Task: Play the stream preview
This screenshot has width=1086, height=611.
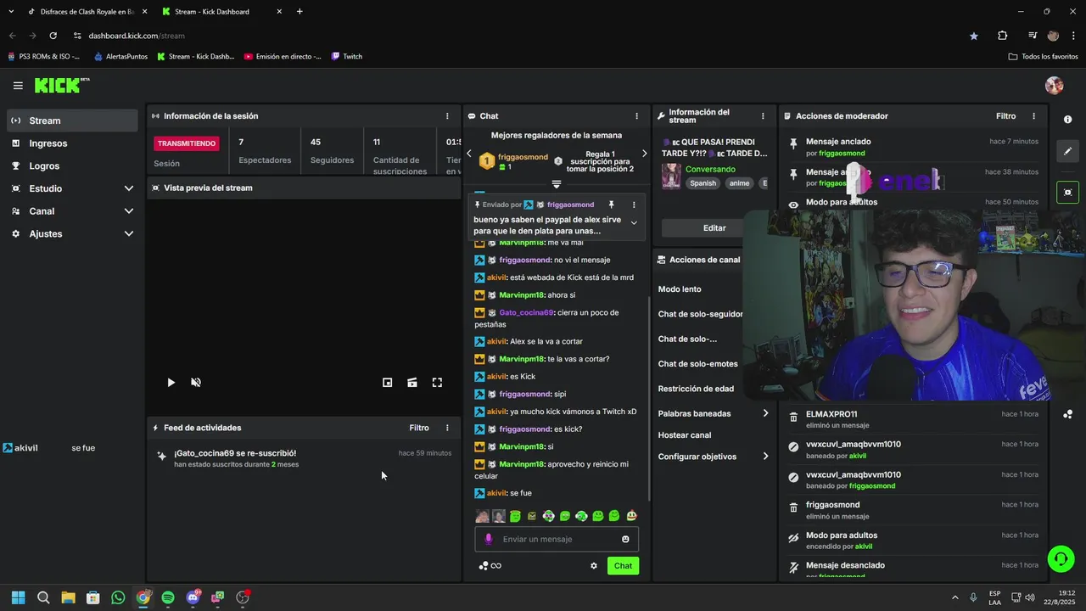Action: [171, 383]
